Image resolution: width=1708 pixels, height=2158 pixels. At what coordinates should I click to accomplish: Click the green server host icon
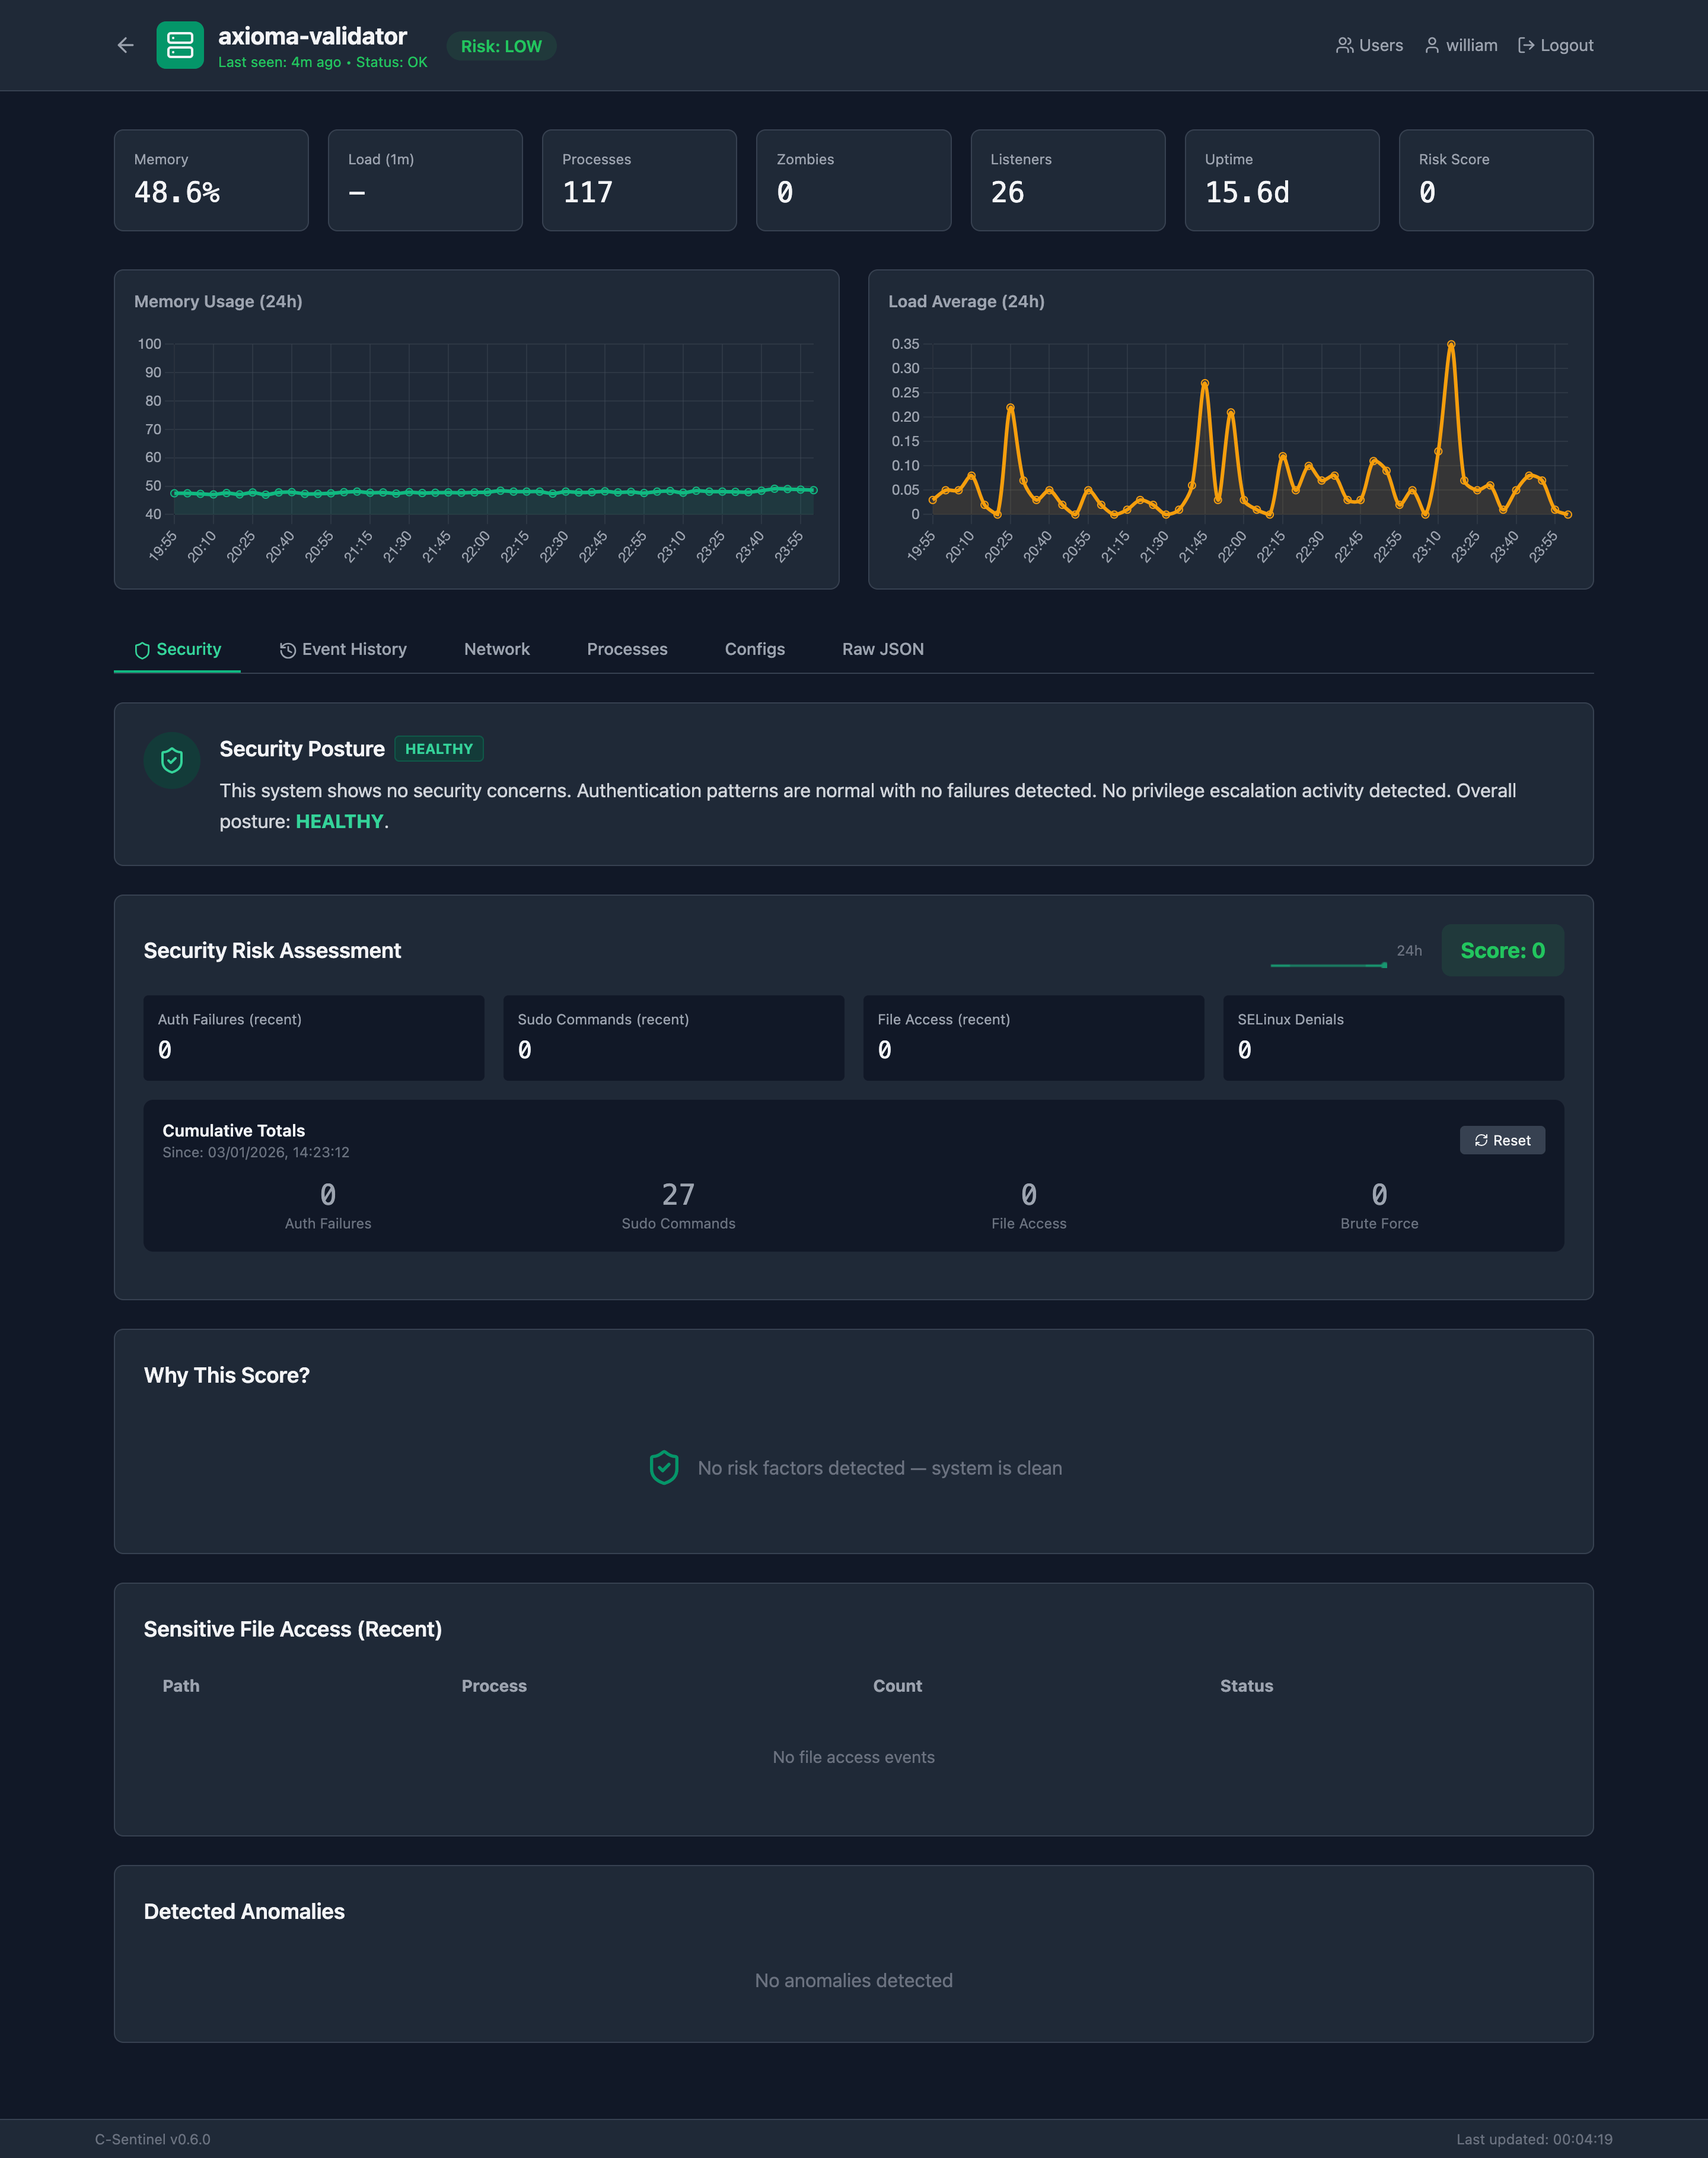tap(180, 45)
